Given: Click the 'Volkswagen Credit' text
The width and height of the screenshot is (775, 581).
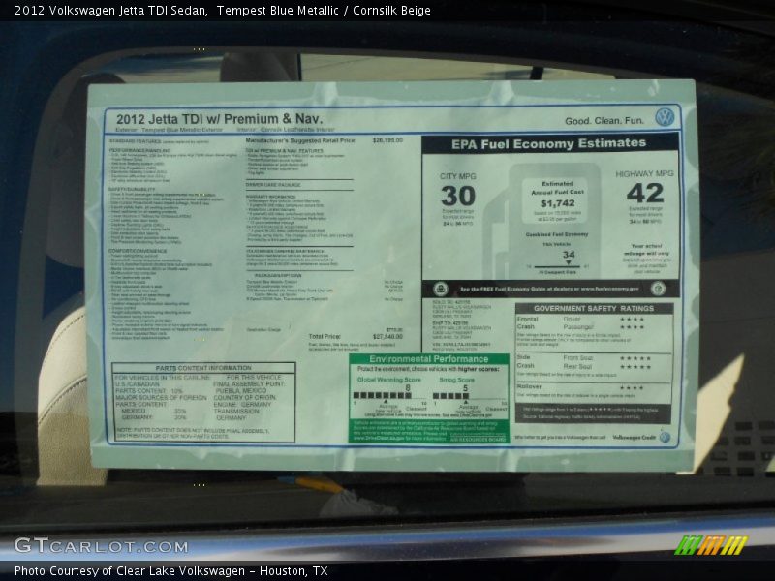Looking at the screenshot, I should point(635,438).
